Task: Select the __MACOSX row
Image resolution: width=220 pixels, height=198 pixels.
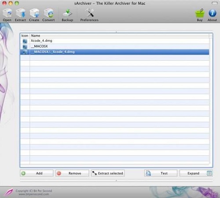Action: tap(115, 47)
